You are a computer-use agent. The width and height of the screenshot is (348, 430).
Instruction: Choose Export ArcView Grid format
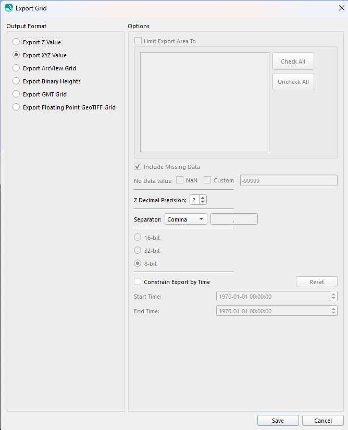pos(16,68)
